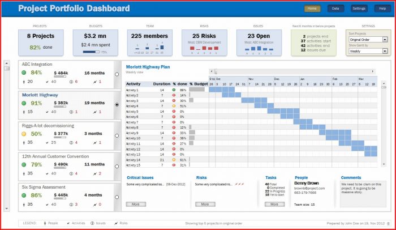This screenshot has width=396, height=230.
Task: Click the red status dot for Activity 9
Action: [x=174, y=133]
